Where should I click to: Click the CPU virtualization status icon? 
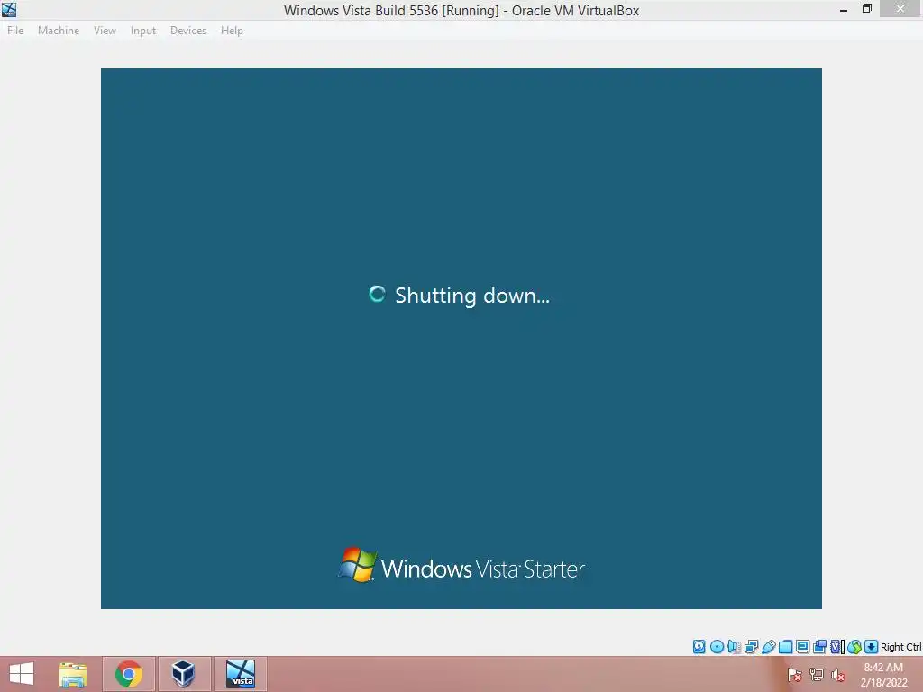[x=837, y=647]
